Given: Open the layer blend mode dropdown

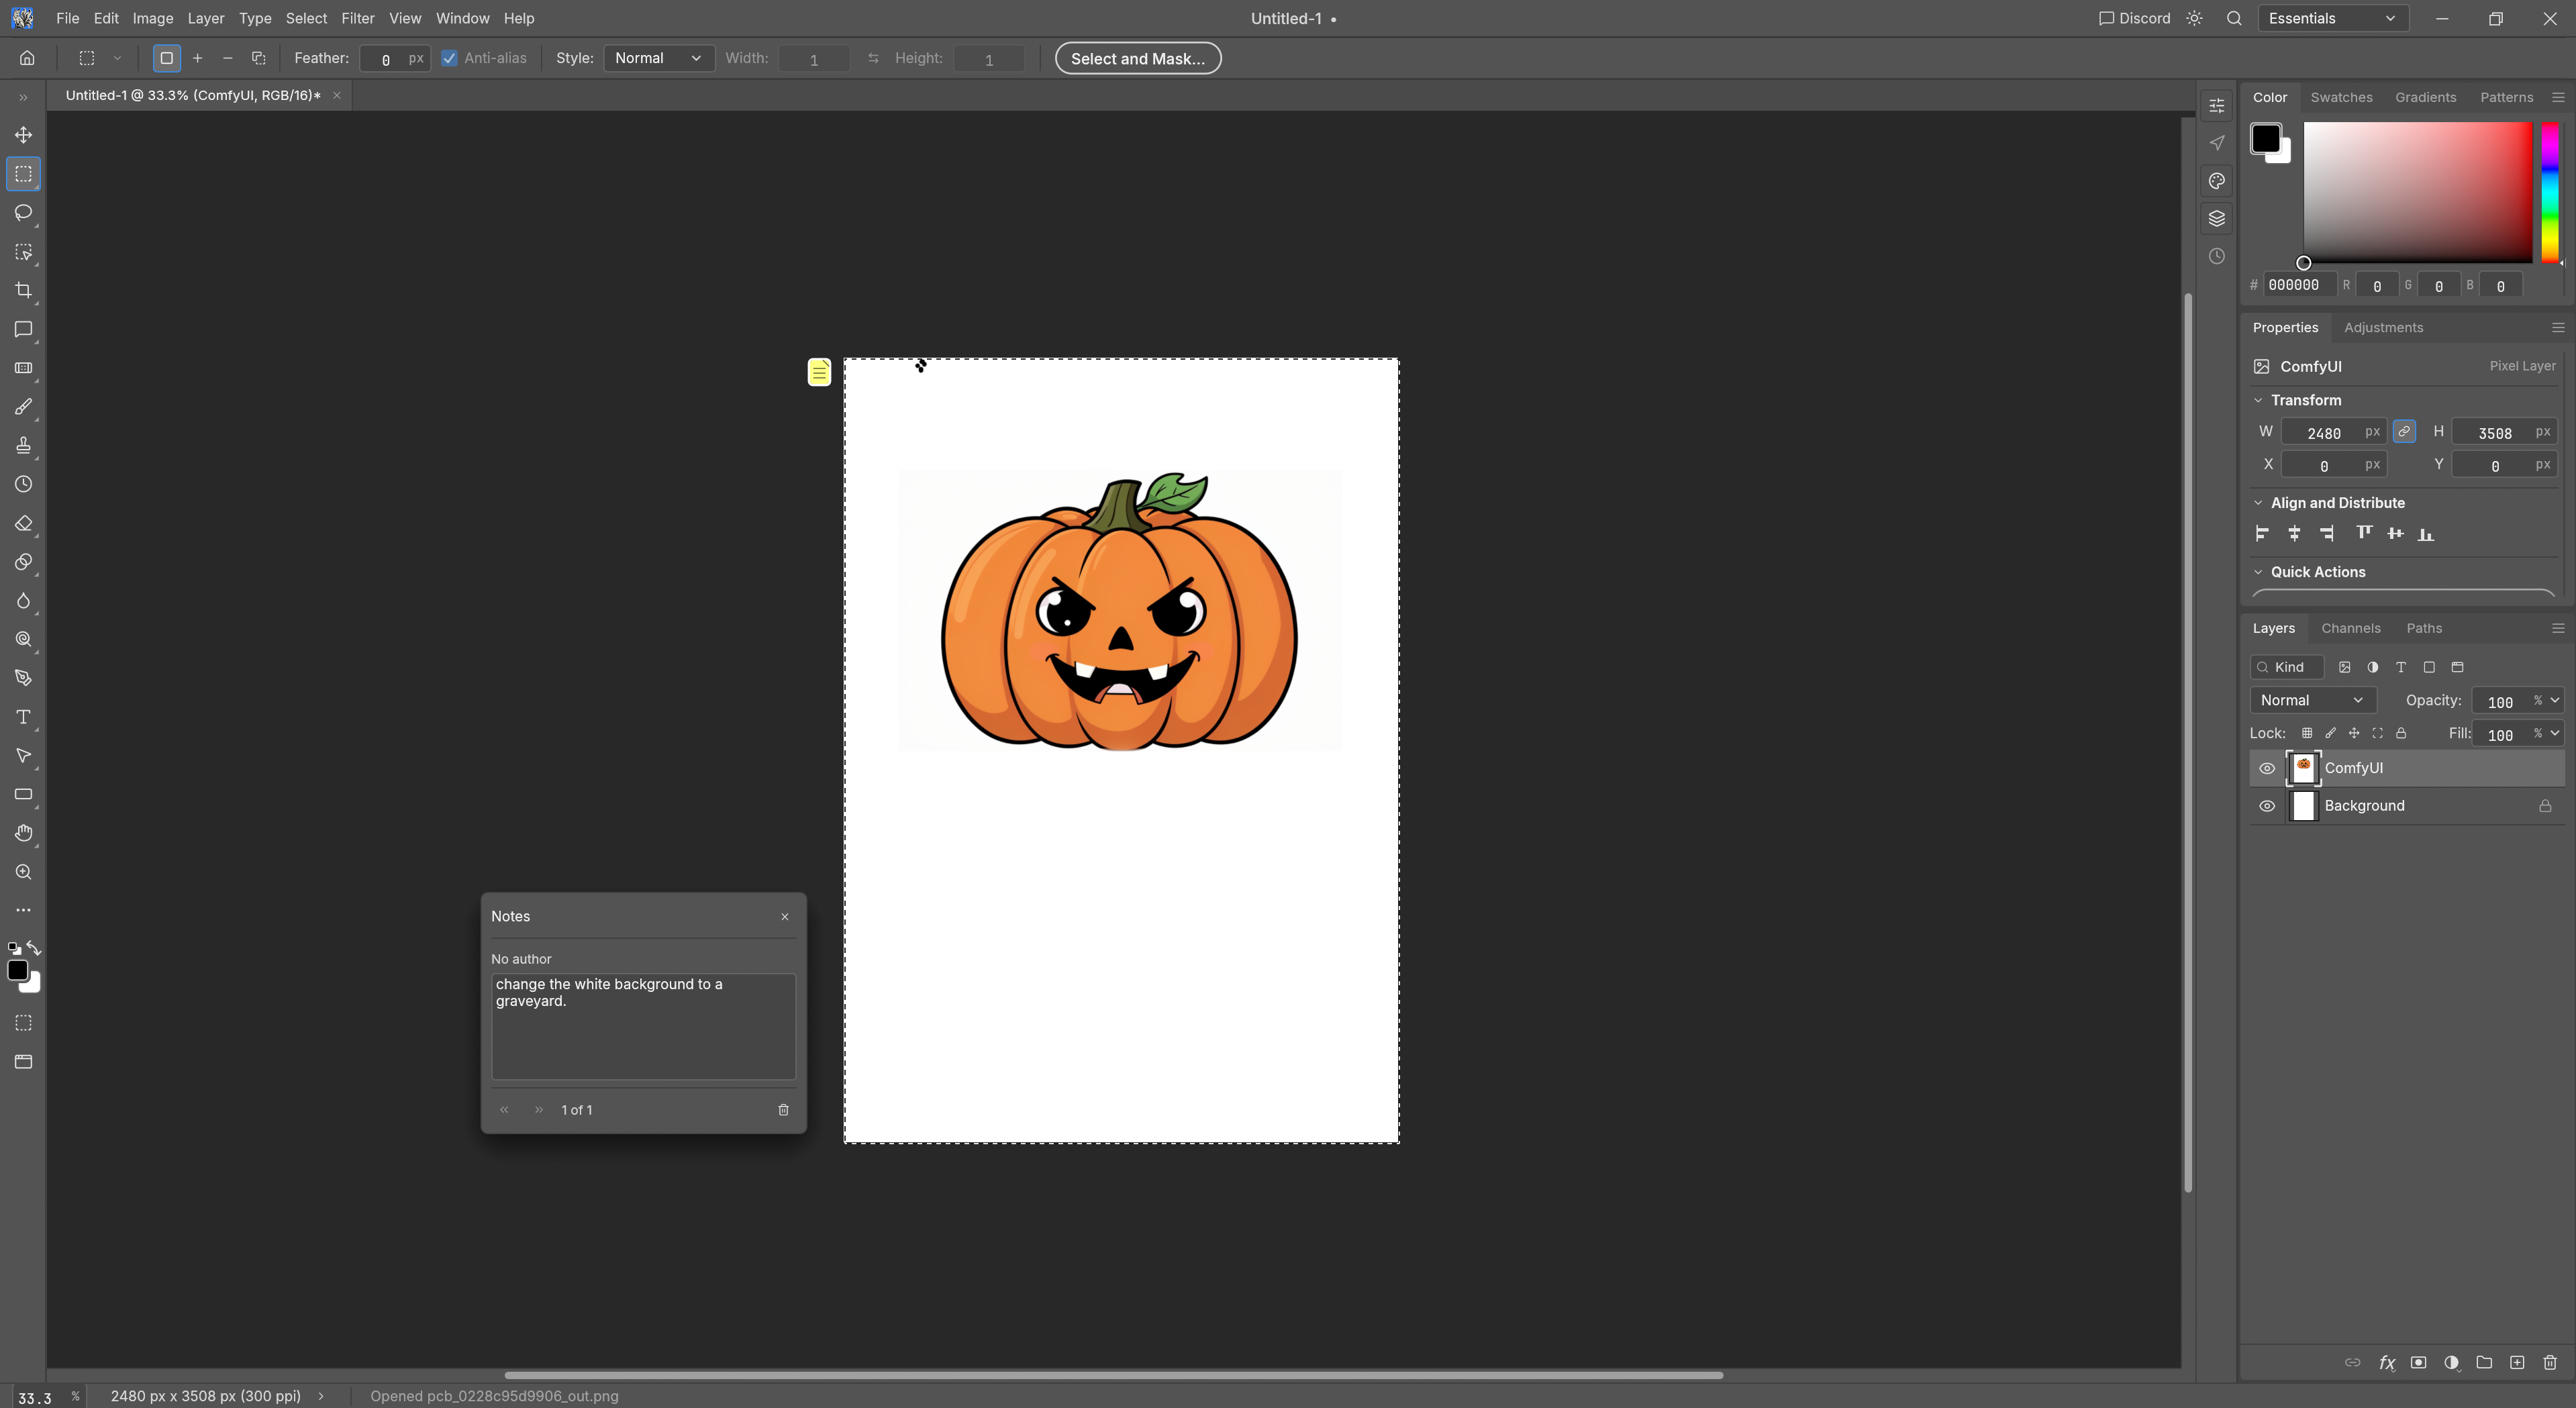Looking at the screenshot, I should [x=2312, y=700].
